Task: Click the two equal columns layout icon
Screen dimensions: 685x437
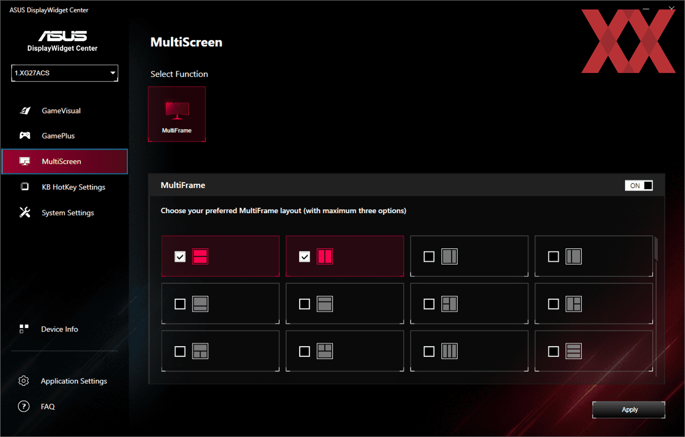Action: 325,256
